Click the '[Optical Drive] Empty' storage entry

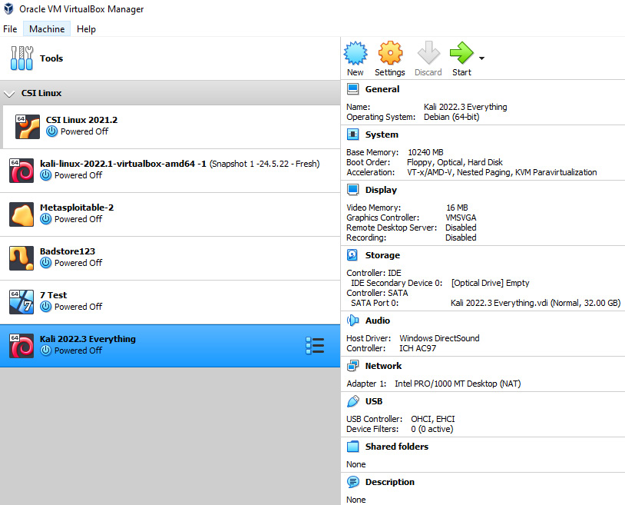[x=491, y=283]
